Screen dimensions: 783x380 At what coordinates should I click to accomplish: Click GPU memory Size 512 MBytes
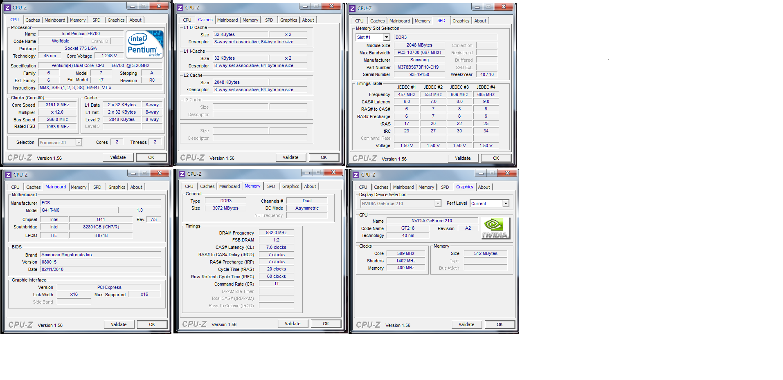486,254
